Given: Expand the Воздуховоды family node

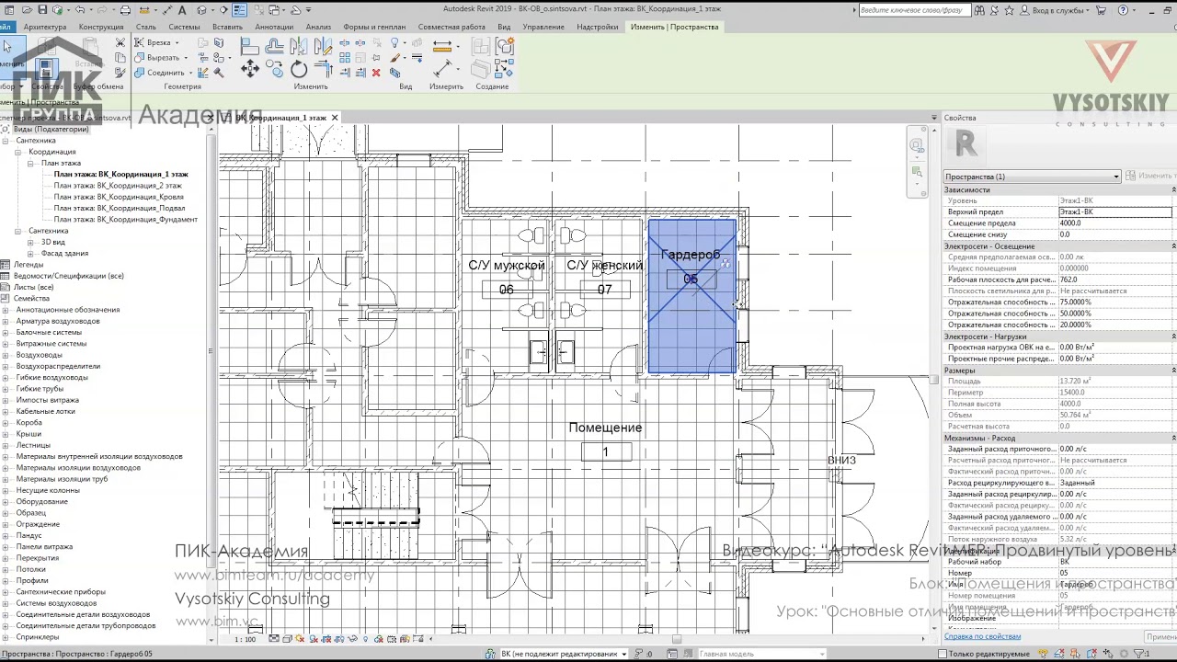Looking at the screenshot, I should [x=6, y=355].
